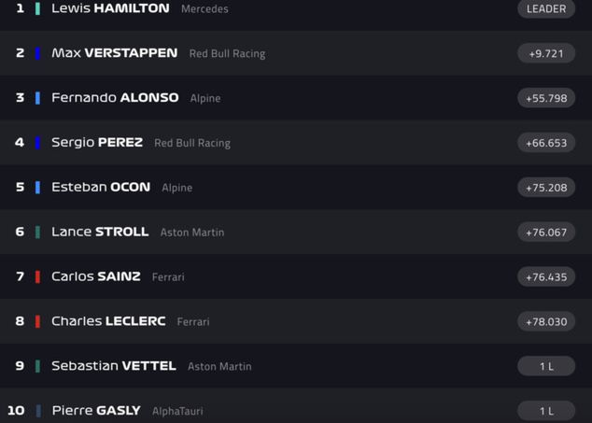Click Perez's +66.653 time badge

(x=546, y=143)
